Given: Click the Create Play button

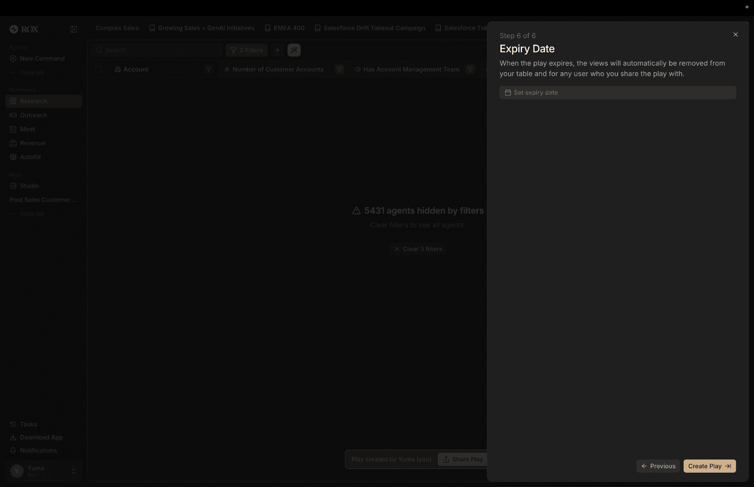Looking at the screenshot, I should (x=709, y=466).
